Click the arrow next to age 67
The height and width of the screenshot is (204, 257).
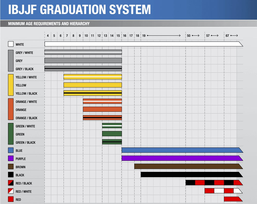234,36
